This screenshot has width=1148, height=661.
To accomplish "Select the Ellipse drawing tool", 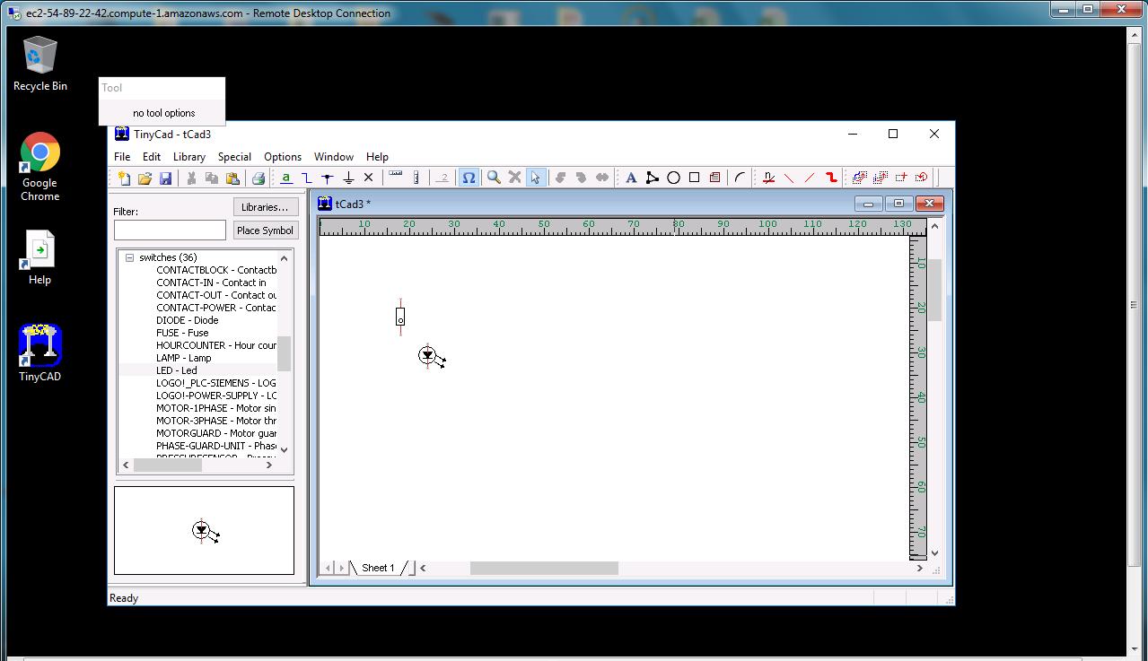I will 673,178.
